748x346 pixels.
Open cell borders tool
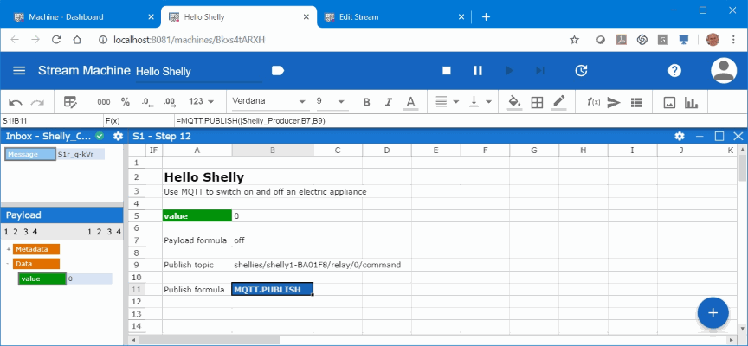pos(537,102)
